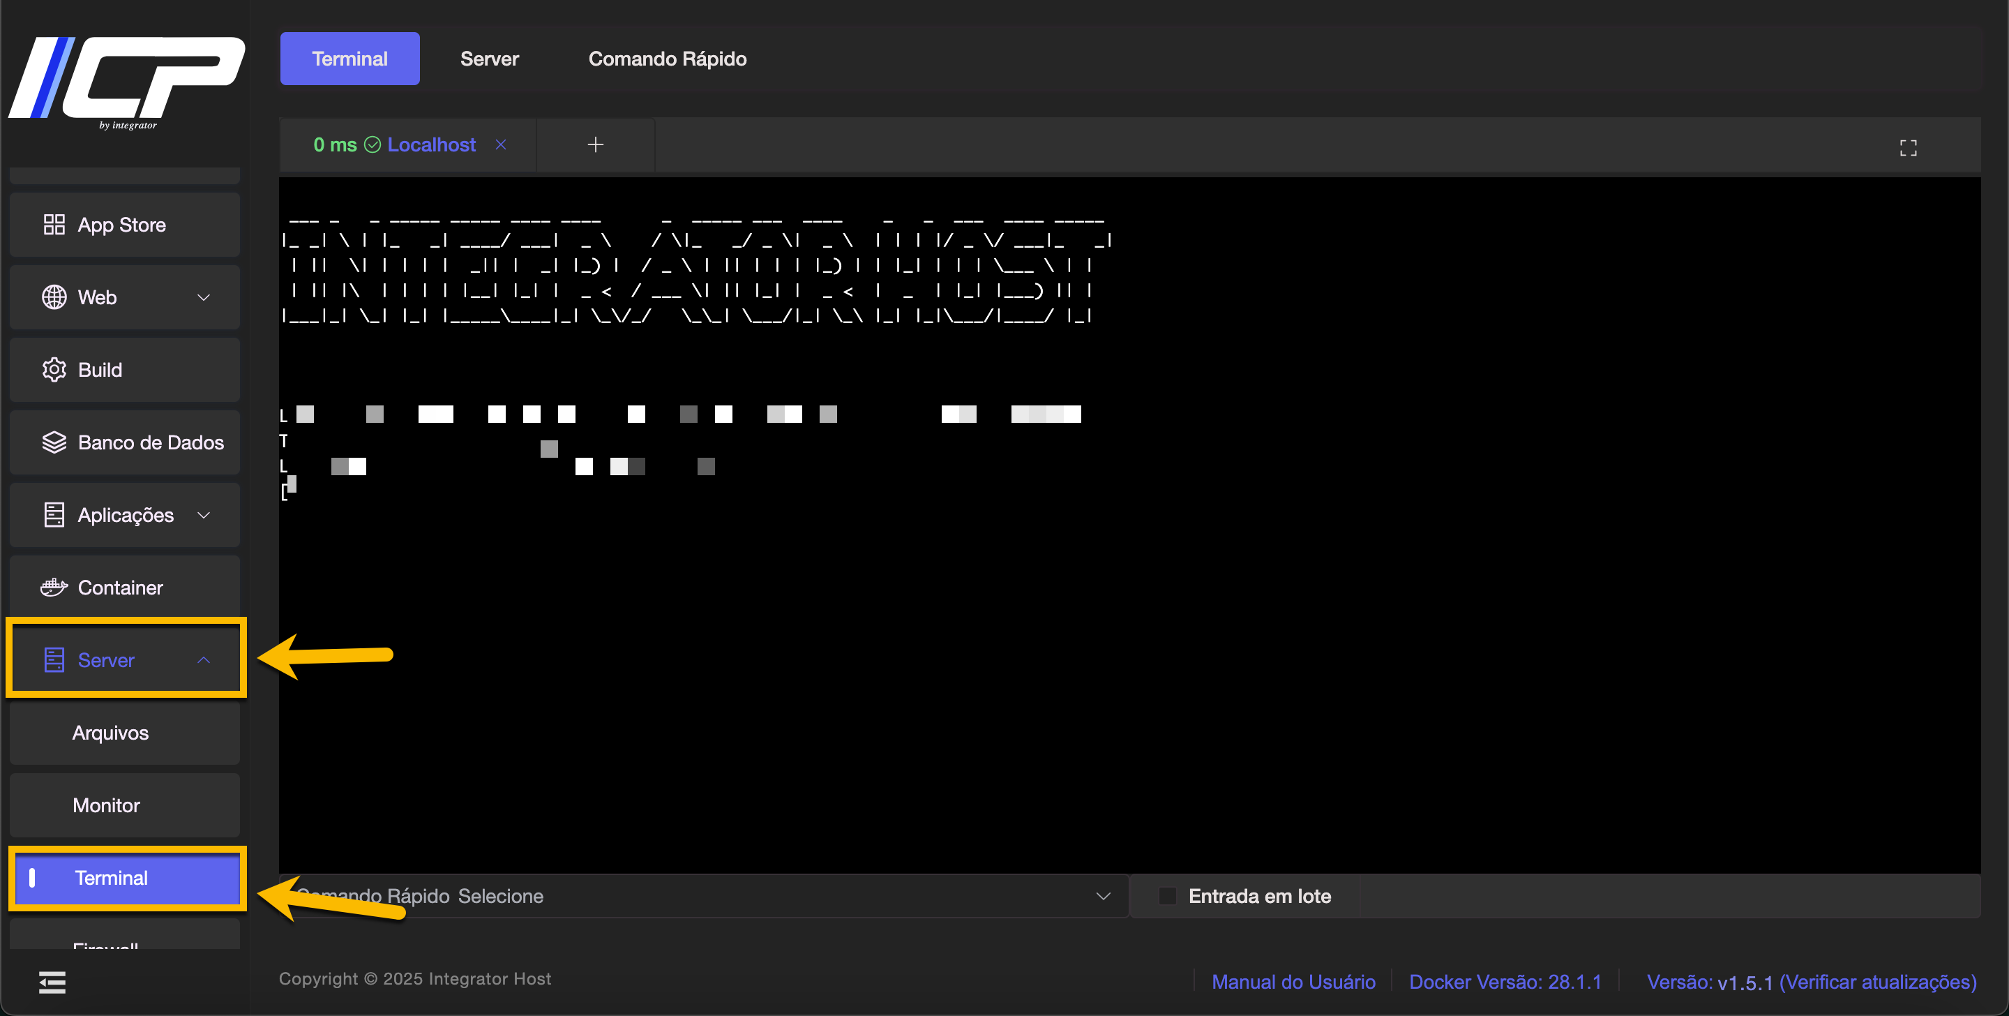Collapse sidebar with bottom menu icon
This screenshot has height=1016, width=2009.
click(x=52, y=983)
